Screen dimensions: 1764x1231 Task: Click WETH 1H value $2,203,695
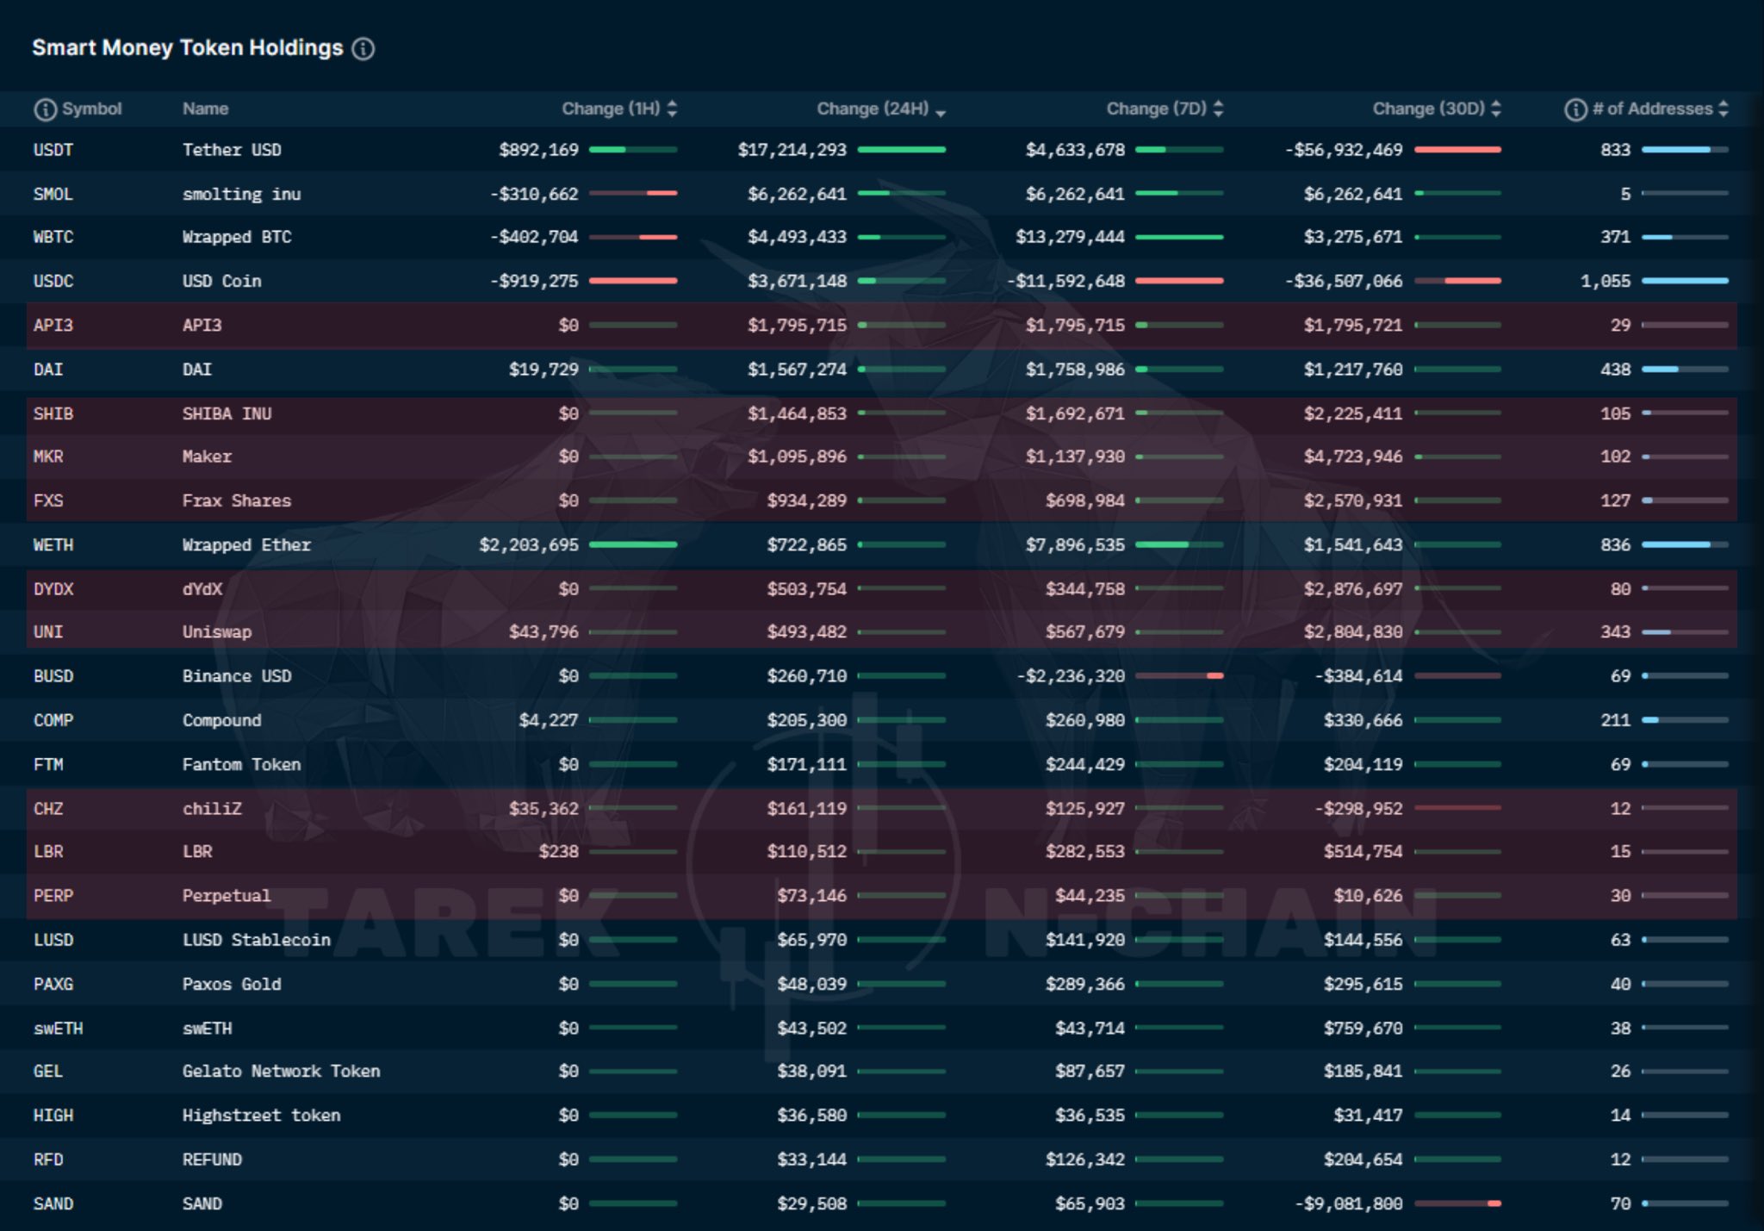pos(529,545)
